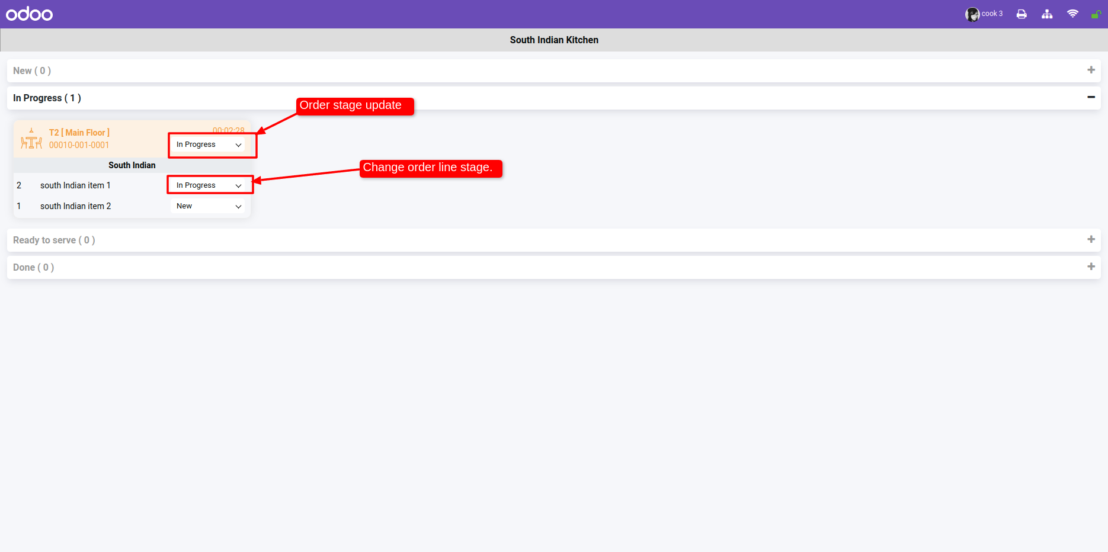Viewport: 1108px width, 552px height.
Task: Click the South Indian category heading
Action: click(x=132, y=165)
